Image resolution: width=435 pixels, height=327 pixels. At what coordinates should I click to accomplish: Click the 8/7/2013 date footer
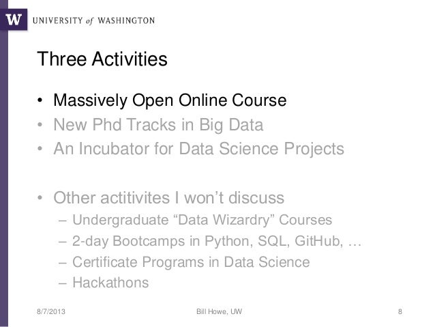pyautogui.click(x=51, y=311)
